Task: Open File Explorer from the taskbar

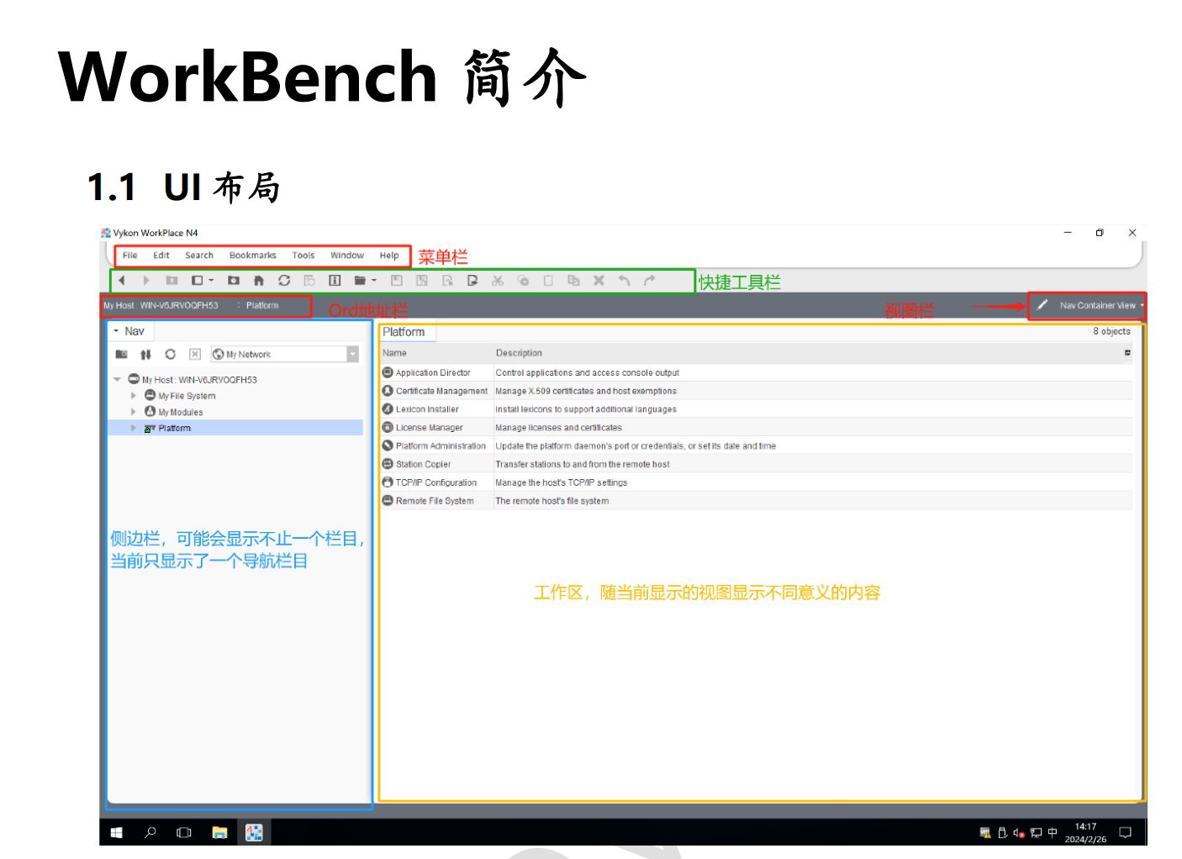Action: [x=219, y=833]
